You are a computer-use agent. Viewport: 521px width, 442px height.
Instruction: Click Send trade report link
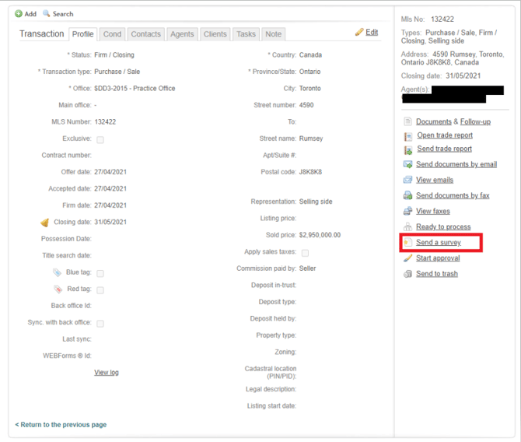click(444, 149)
